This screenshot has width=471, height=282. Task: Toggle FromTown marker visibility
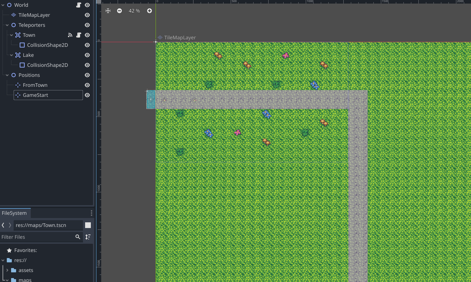[87, 85]
